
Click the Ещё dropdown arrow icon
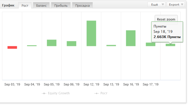(x=163, y=4)
